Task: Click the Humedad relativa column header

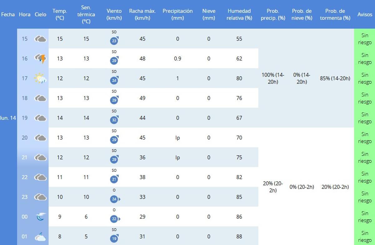Action: click(x=239, y=14)
